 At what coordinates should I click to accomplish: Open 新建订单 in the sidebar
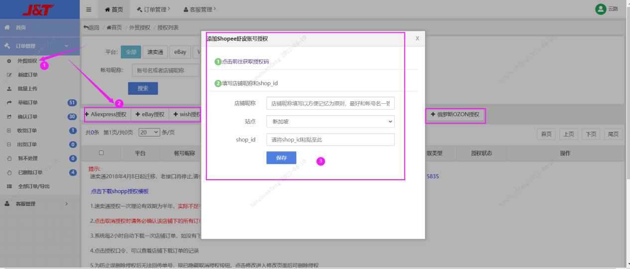(x=27, y=75)
